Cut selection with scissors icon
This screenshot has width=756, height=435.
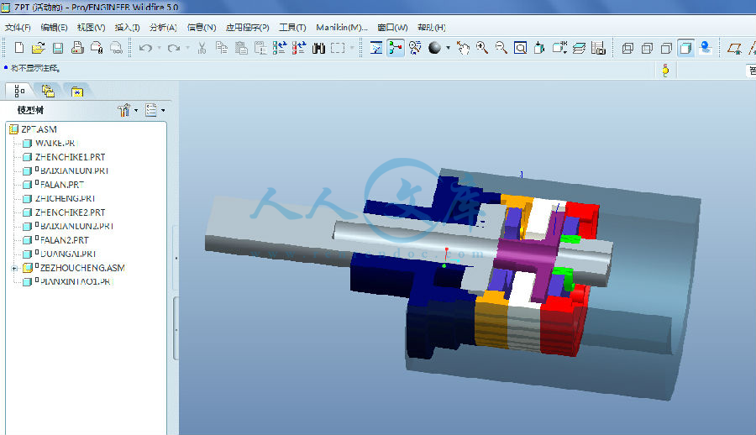click(202, 48)
